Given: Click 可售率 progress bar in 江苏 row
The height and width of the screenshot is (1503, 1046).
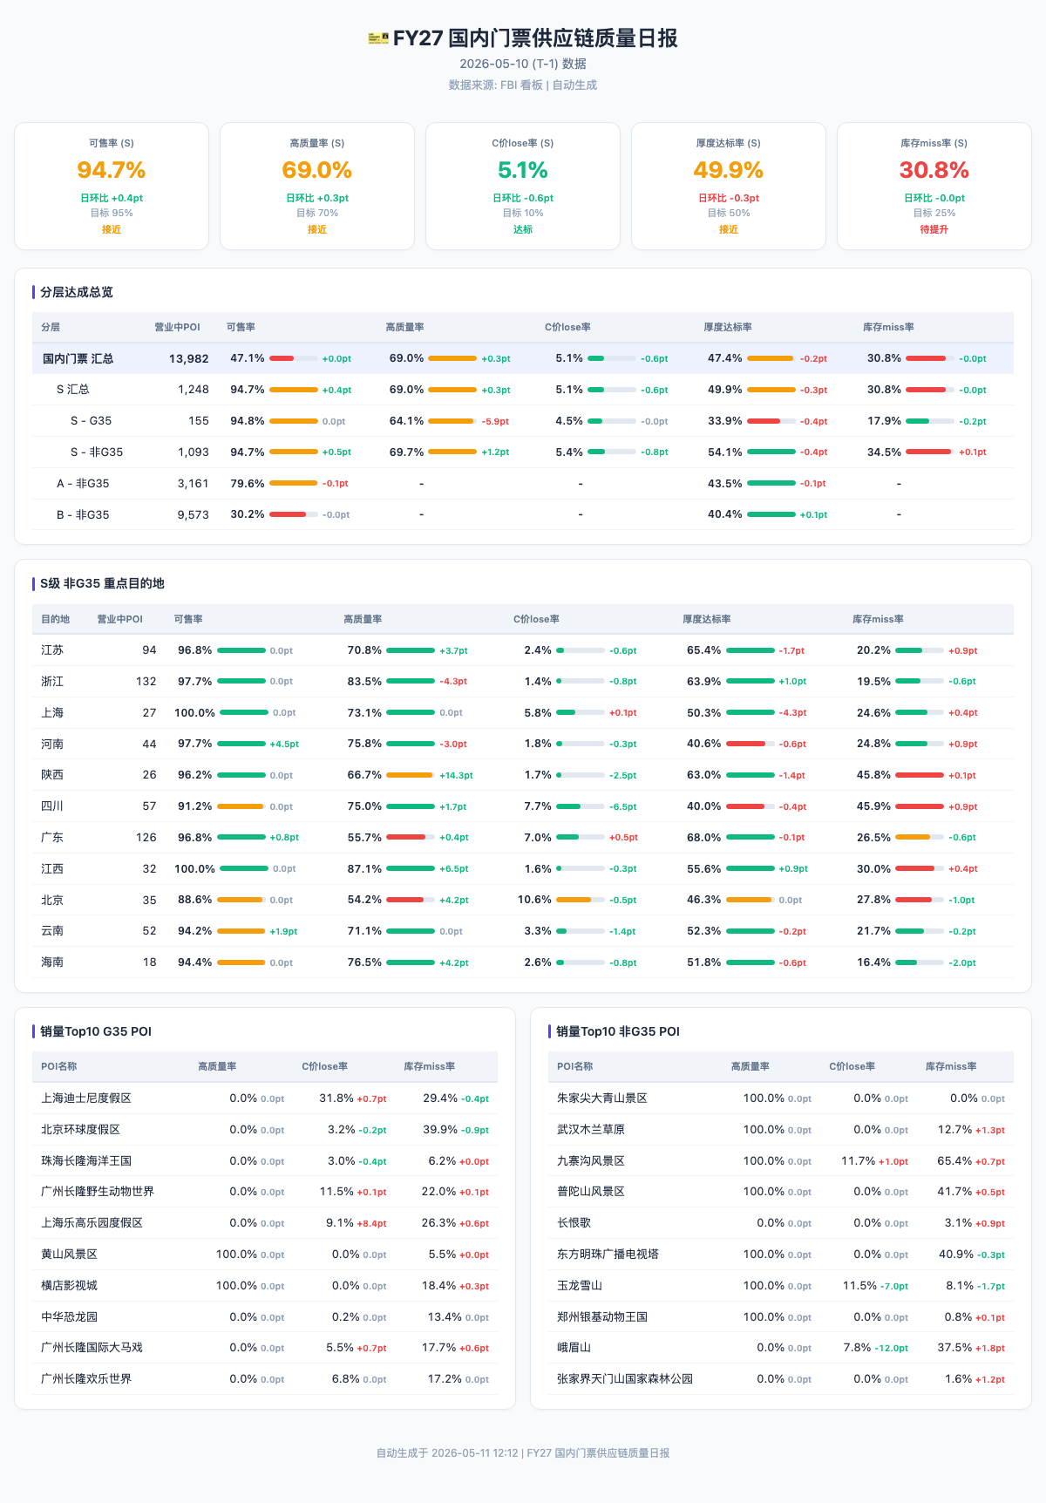Looking at the screenshot, I should [241, 650].
